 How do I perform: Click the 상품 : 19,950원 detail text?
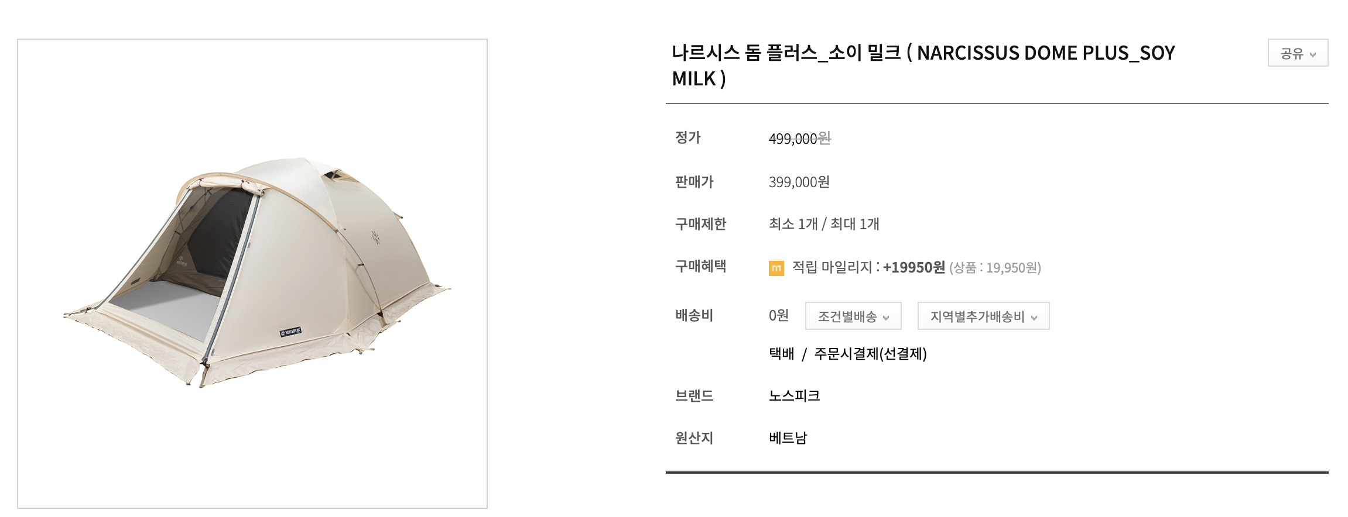click(997, 268)
